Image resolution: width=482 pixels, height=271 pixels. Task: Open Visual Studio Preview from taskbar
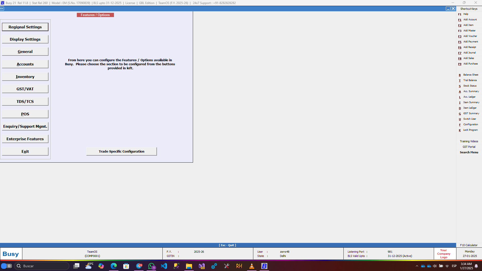202,266
